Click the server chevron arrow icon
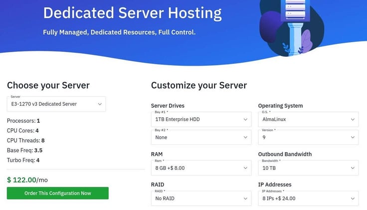This screenshot has width=367, height=210. coord(100,104)
